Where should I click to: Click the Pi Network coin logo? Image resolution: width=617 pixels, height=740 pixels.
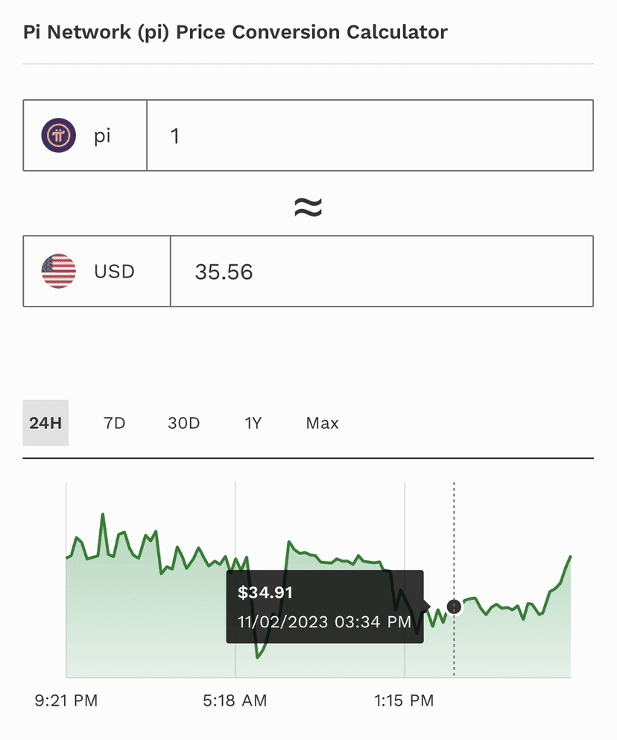click(x=59, y=136)
